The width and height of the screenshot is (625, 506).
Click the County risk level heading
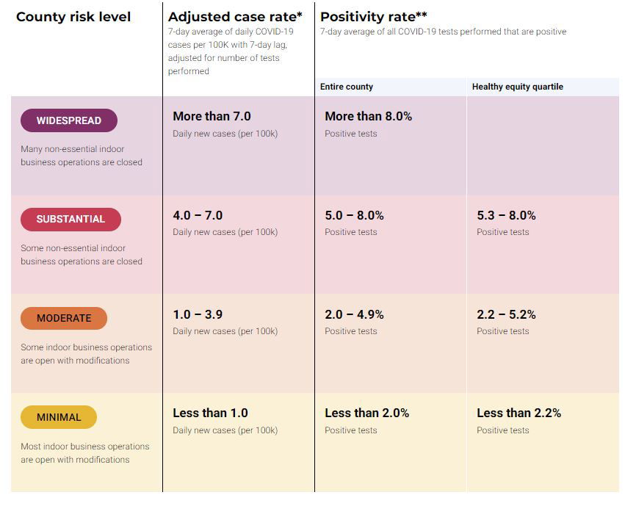coord(73,17)
